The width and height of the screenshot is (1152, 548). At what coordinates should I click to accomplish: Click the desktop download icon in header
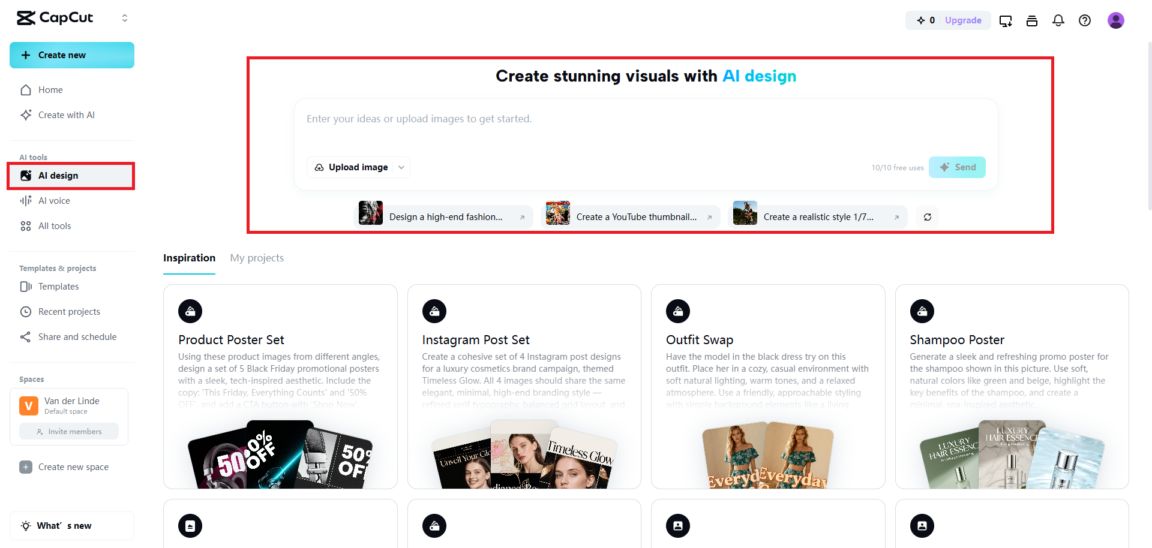click(1006, 21)
